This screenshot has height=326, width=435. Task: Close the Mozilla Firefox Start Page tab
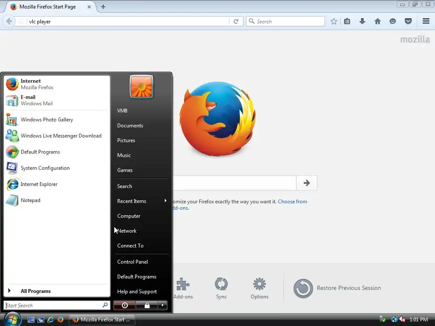89,7
